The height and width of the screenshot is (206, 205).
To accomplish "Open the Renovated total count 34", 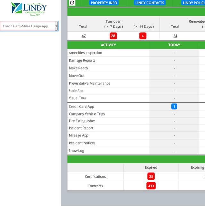I will tap(175, 36).
